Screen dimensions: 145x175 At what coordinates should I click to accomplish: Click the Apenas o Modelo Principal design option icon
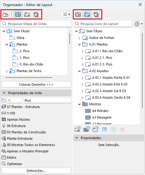4,151
